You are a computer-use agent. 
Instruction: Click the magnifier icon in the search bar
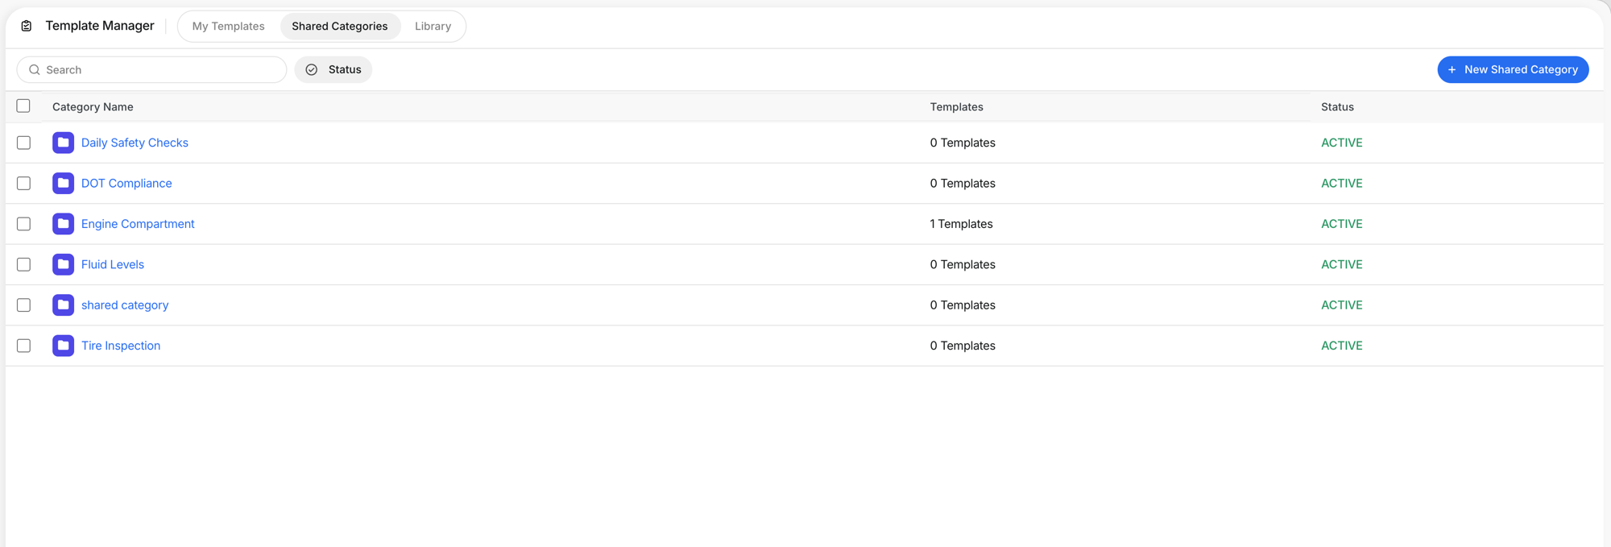(x=34, y=69)
